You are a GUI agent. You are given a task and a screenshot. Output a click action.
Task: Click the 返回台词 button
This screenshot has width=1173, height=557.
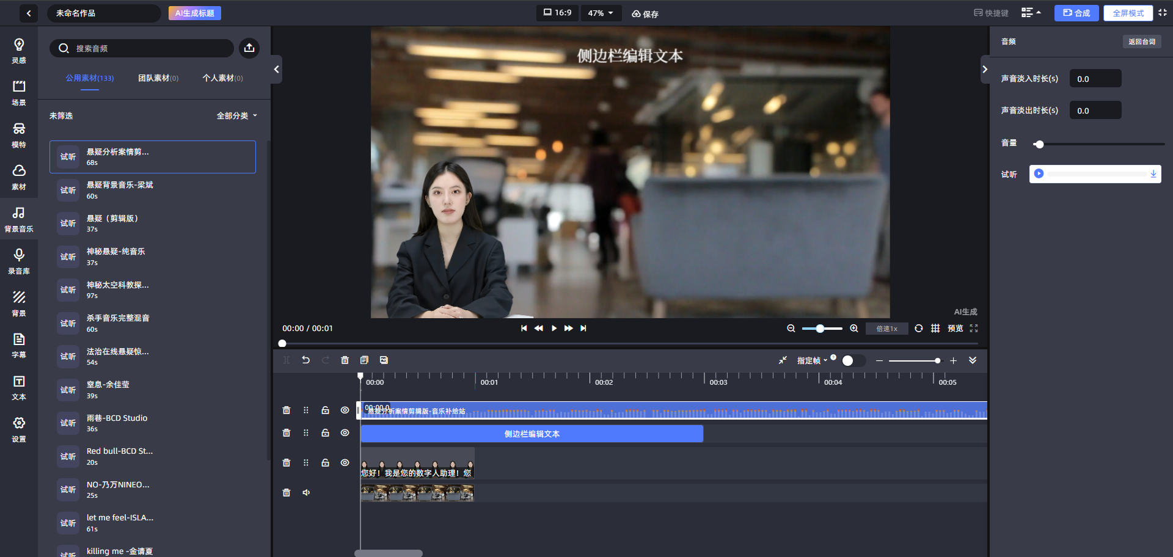pos(1142,42)
